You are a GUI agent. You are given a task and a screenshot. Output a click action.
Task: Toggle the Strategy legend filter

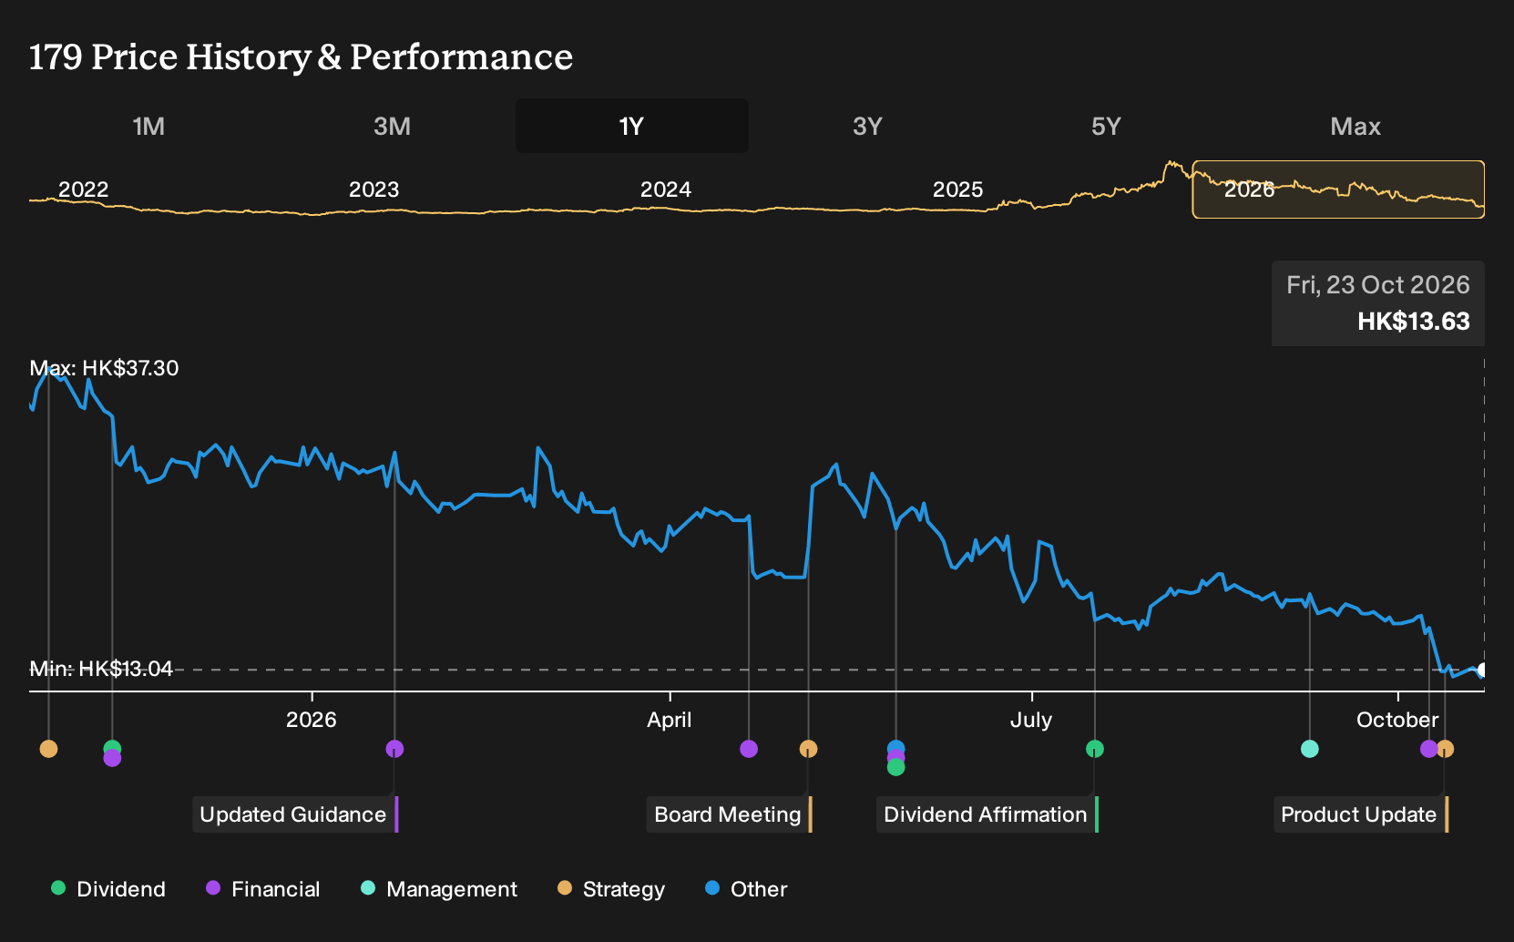click(x=611, y=889)
